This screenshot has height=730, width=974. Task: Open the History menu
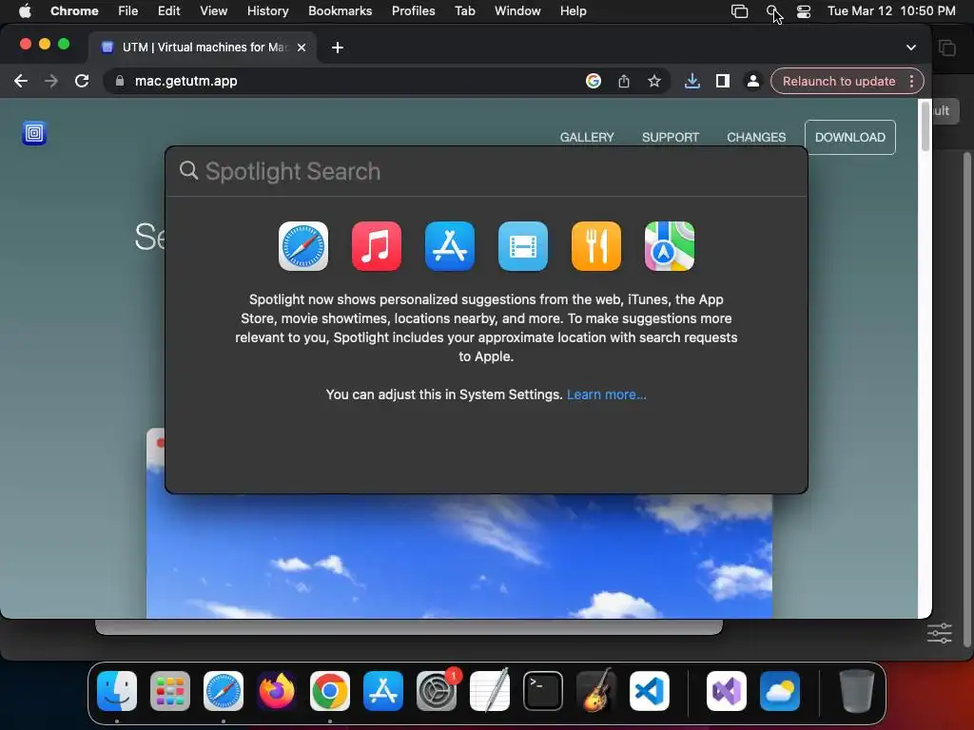[x=267, y=11]
